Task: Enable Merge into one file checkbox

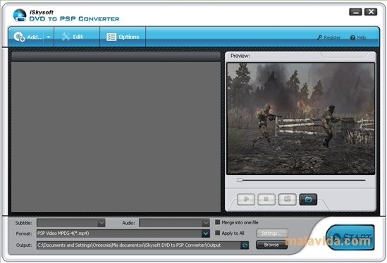Action: point(217,222)
